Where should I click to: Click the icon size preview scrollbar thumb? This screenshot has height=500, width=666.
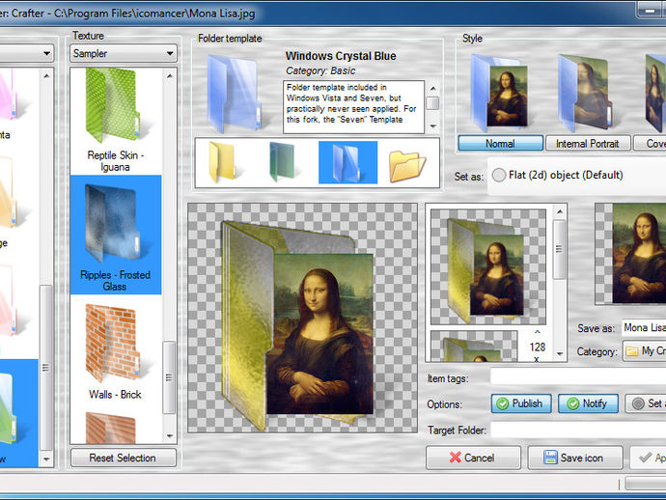[x=560, y=249]
